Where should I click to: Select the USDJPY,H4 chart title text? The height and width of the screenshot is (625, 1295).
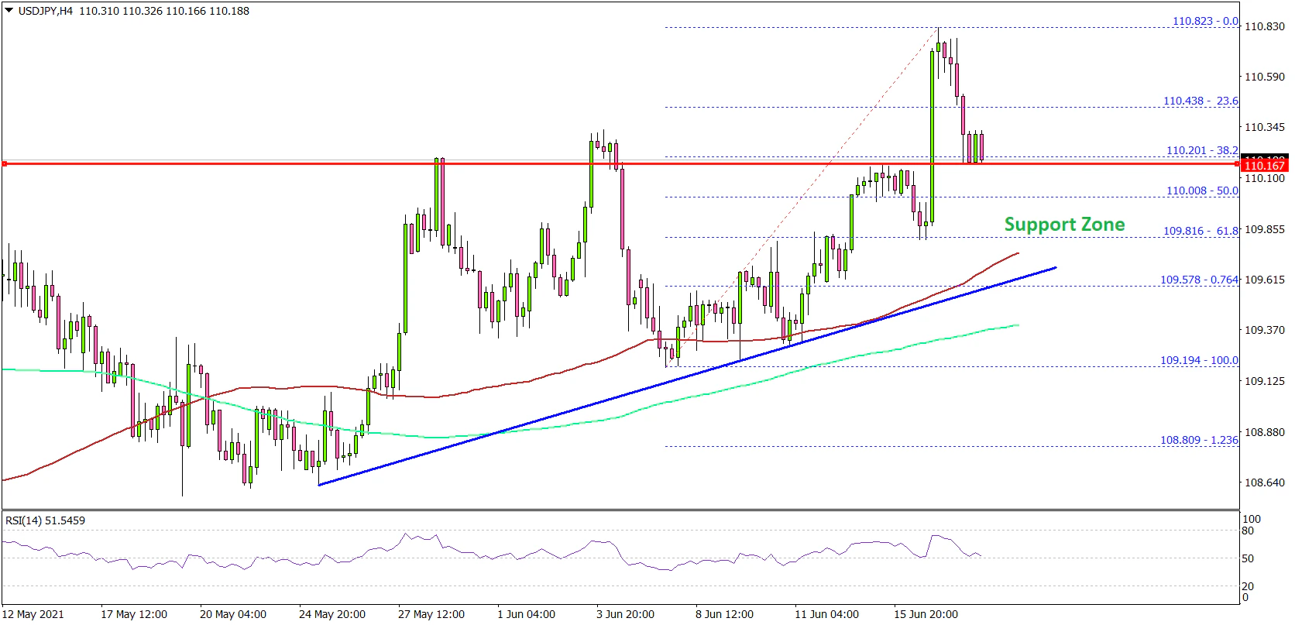coord(45,11)
